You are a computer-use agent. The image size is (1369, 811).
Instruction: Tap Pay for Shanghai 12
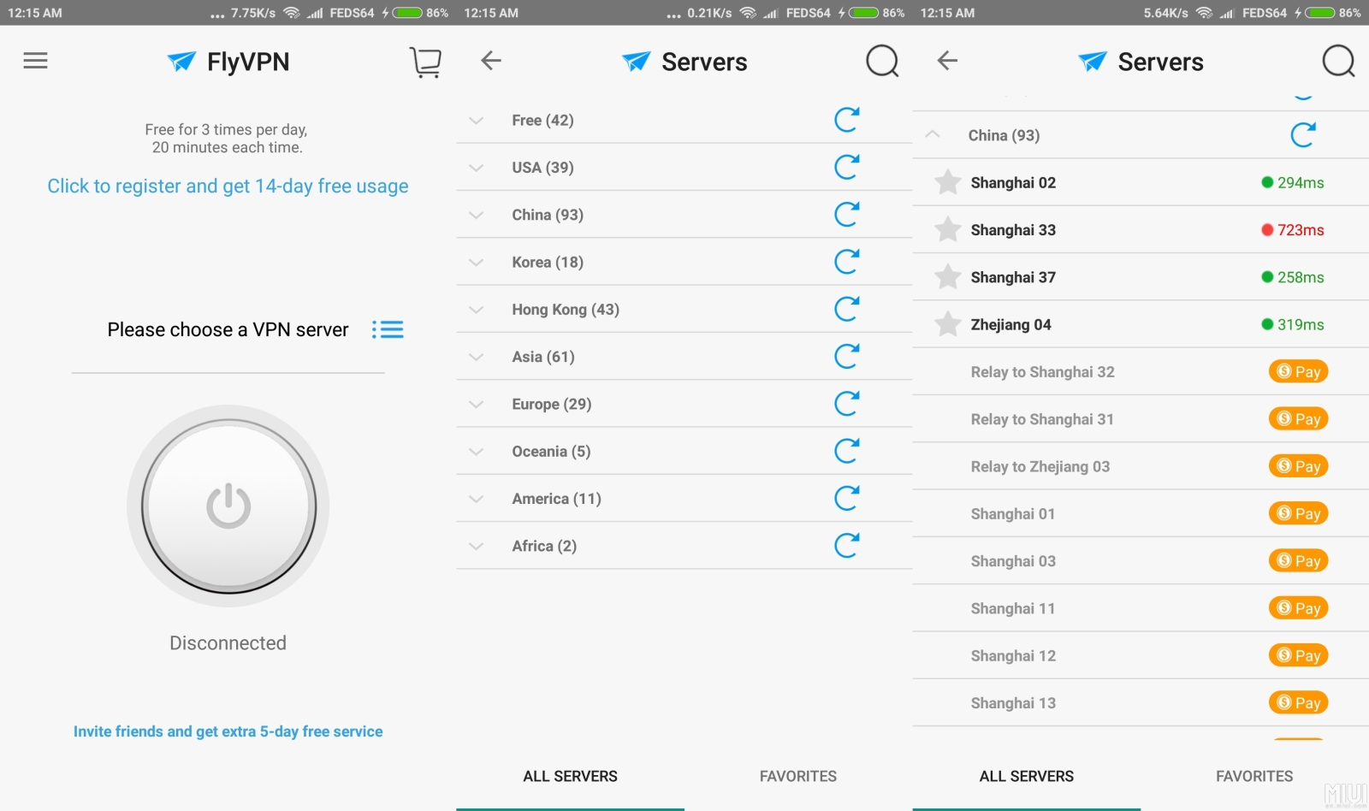click(1298, 655)
